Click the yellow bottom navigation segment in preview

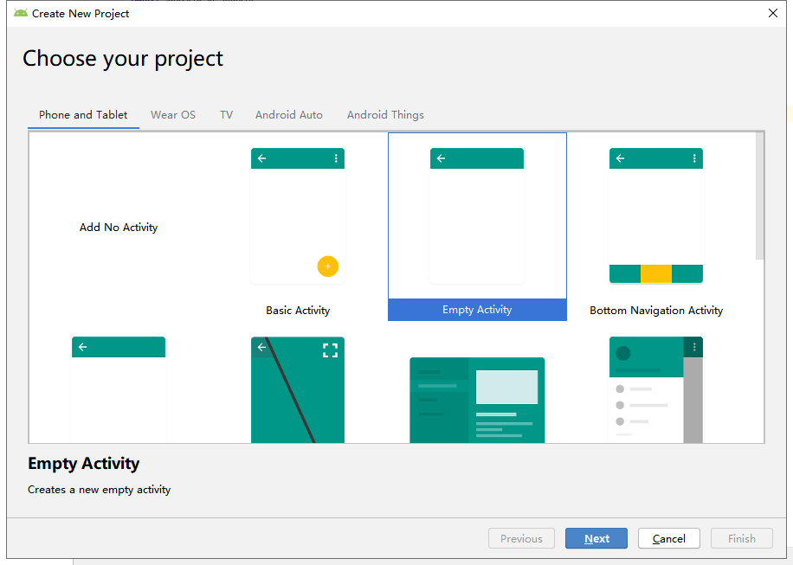tap(656, 273)
